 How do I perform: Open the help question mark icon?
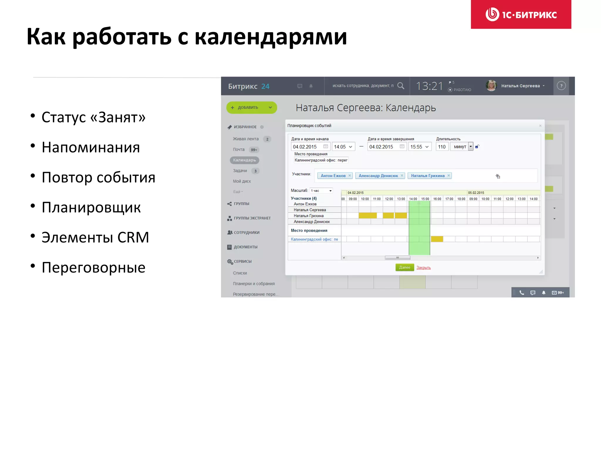coord(561,86)
